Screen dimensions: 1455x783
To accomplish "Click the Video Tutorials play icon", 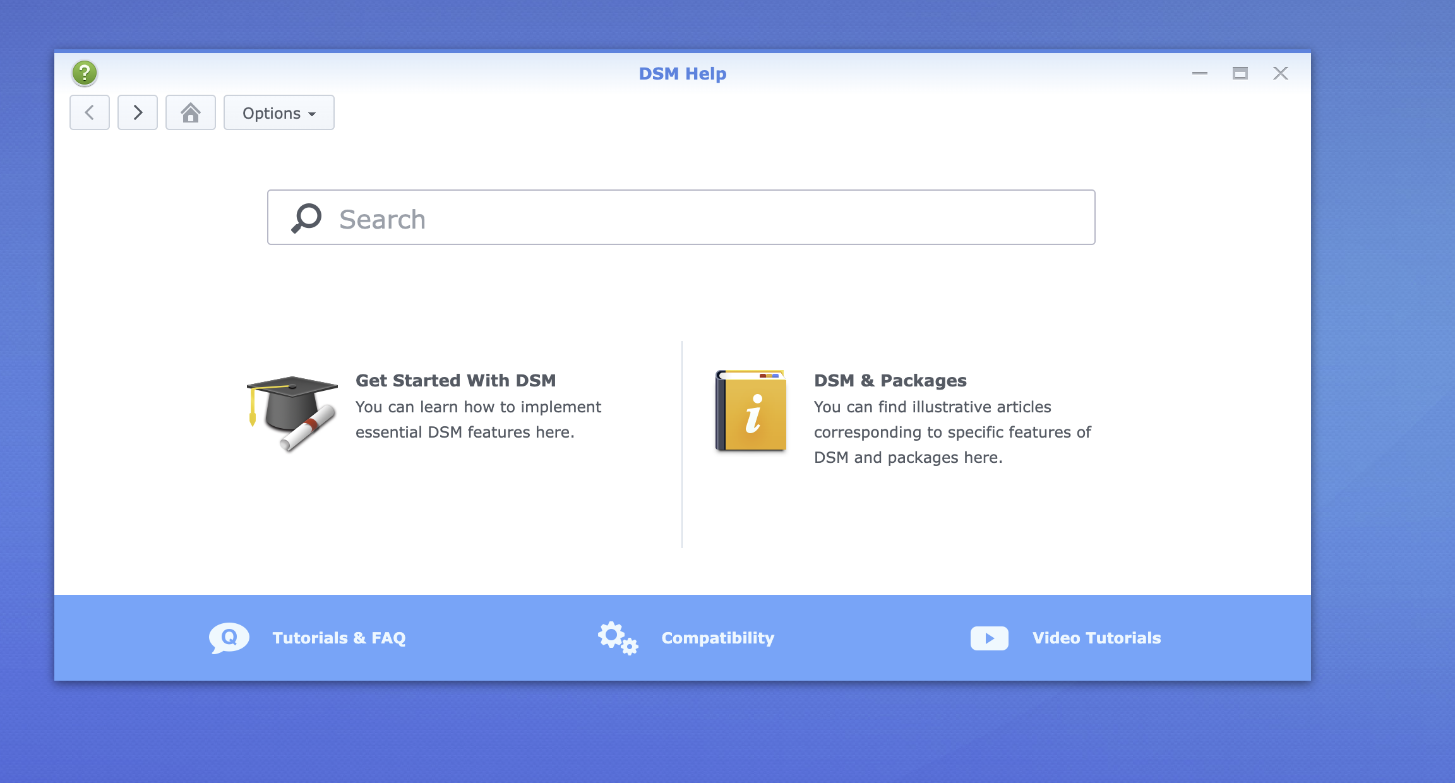I will (x=989, y=638).
